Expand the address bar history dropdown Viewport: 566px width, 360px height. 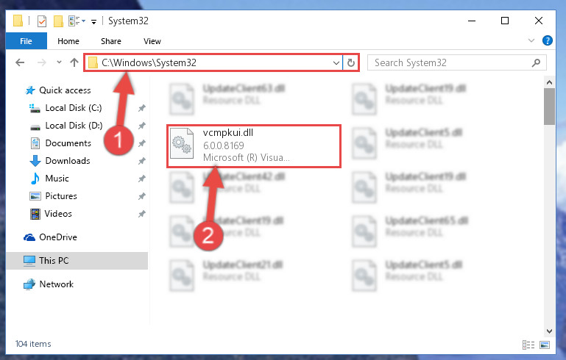point(336,63)
